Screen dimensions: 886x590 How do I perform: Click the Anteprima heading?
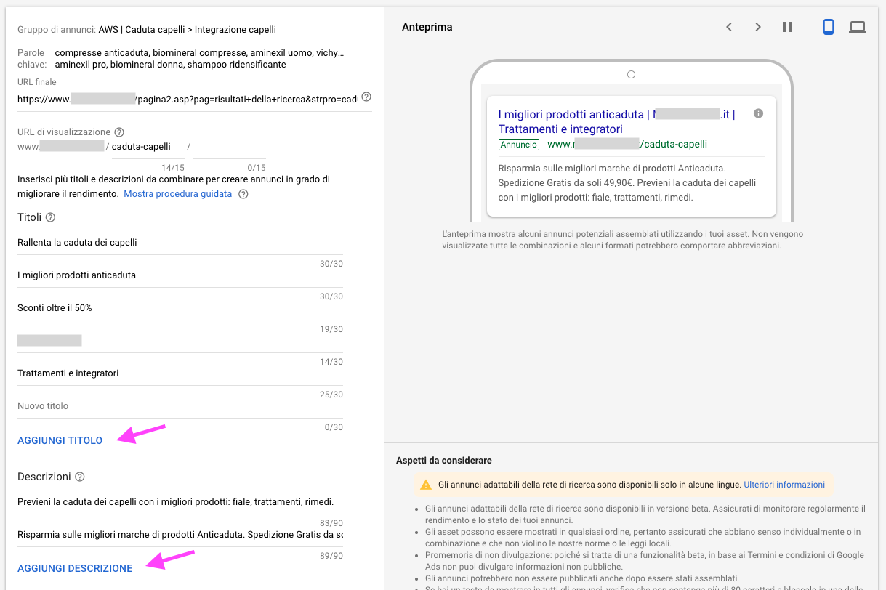tap(427, 27)
